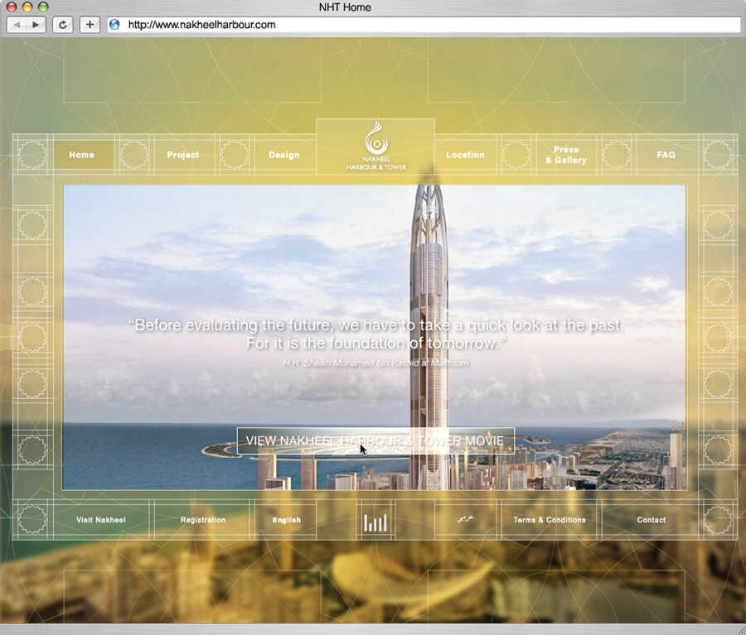Open the Contact link
This screenshot has height=635, width=746.
pyautogui.click(x=652, y=520)
